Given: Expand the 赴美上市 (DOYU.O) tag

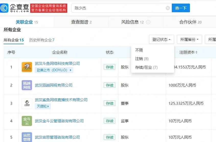Looking at the screenshot, I should click(x=54, y=70).
